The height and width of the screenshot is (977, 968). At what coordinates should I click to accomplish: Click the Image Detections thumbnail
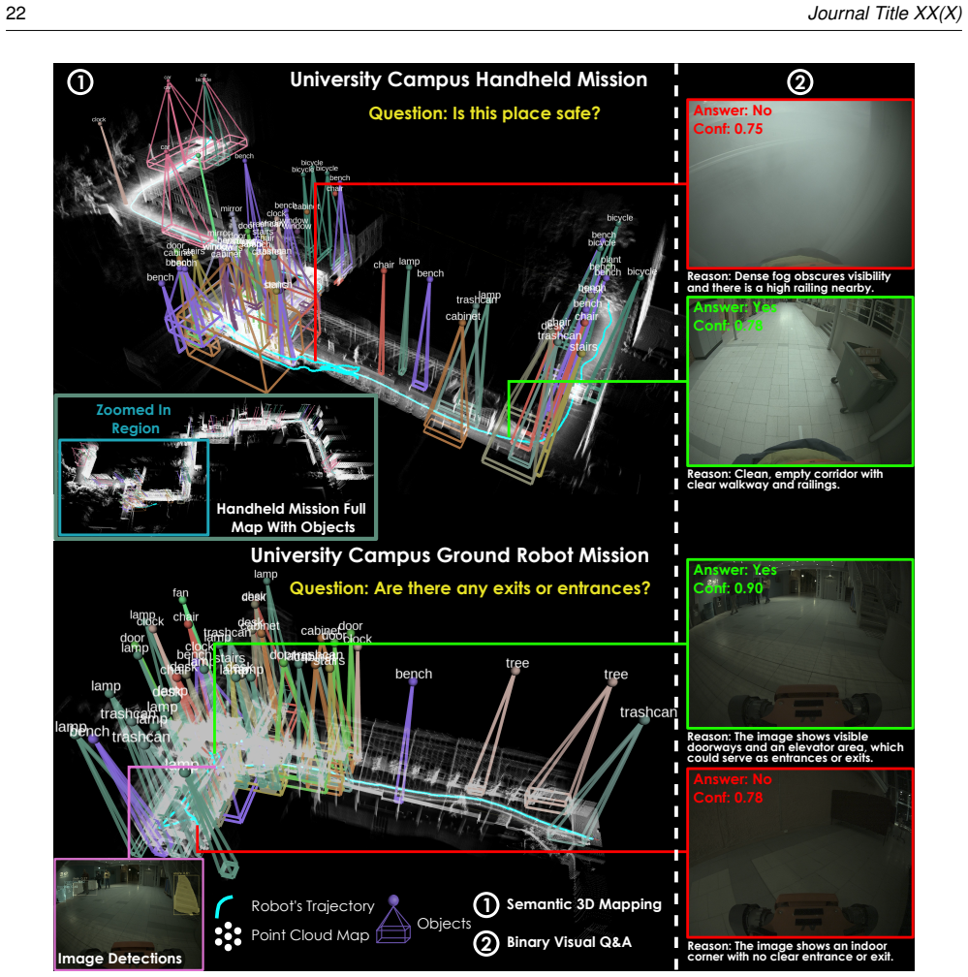(129, 914)
